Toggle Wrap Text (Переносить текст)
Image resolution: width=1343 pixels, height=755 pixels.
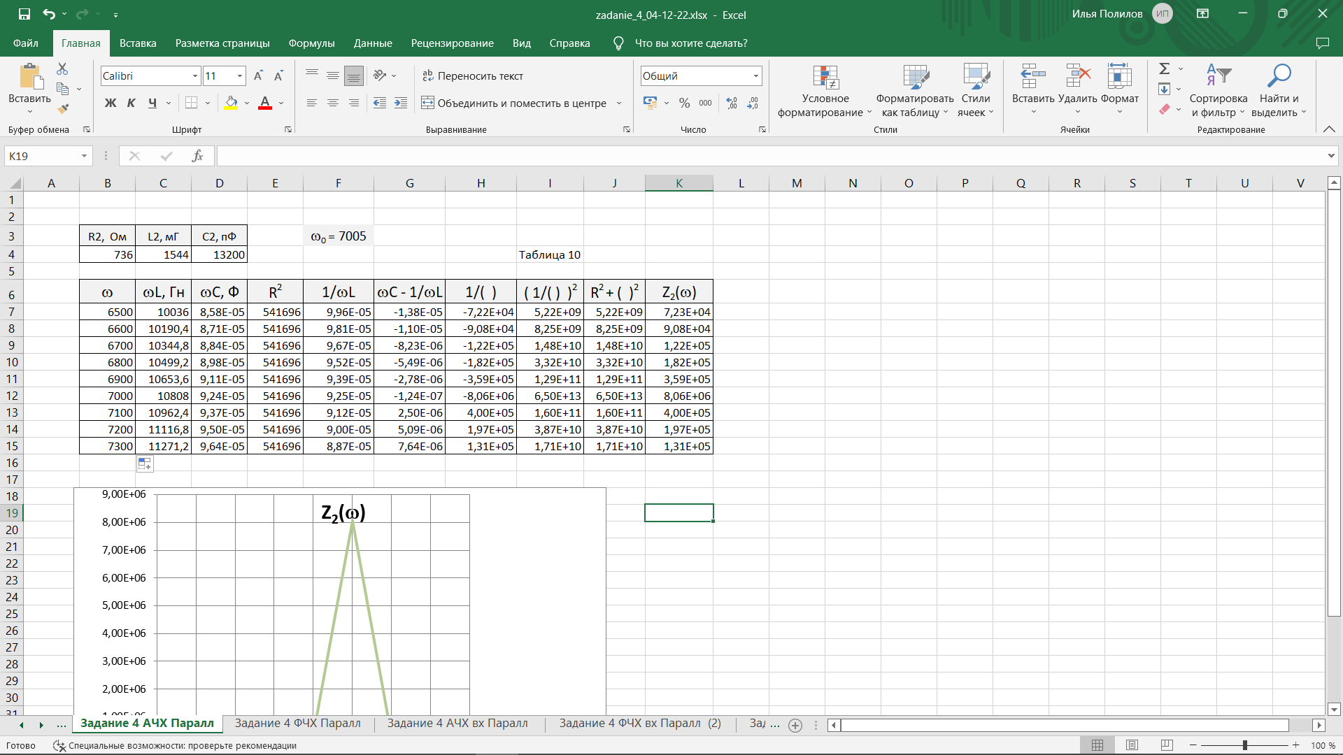[x=473, y=75]
